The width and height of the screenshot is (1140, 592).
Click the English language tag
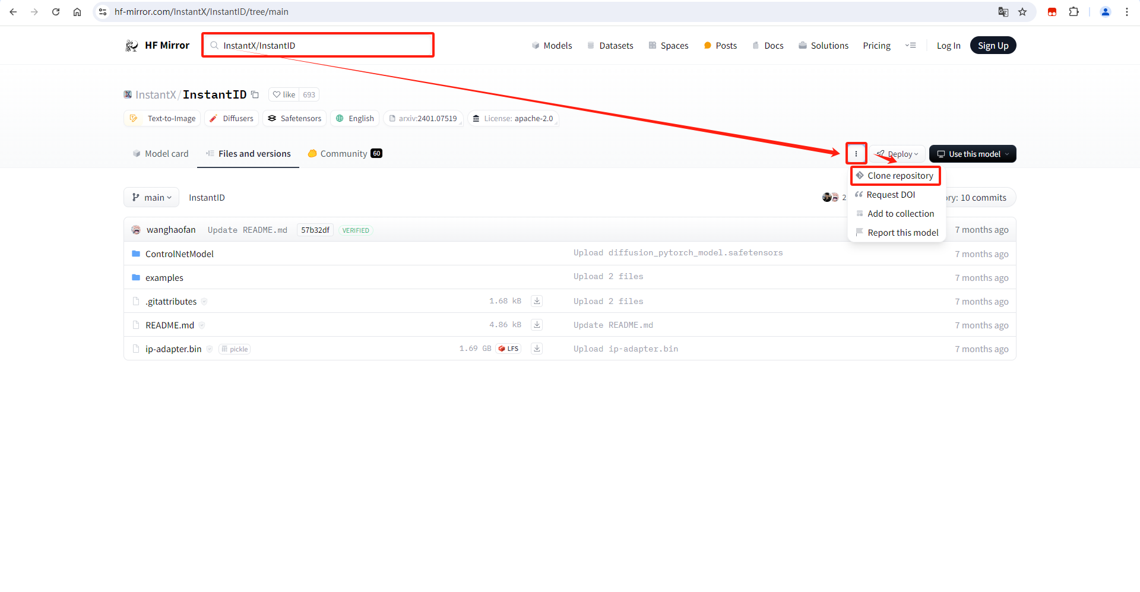[355, 119]
